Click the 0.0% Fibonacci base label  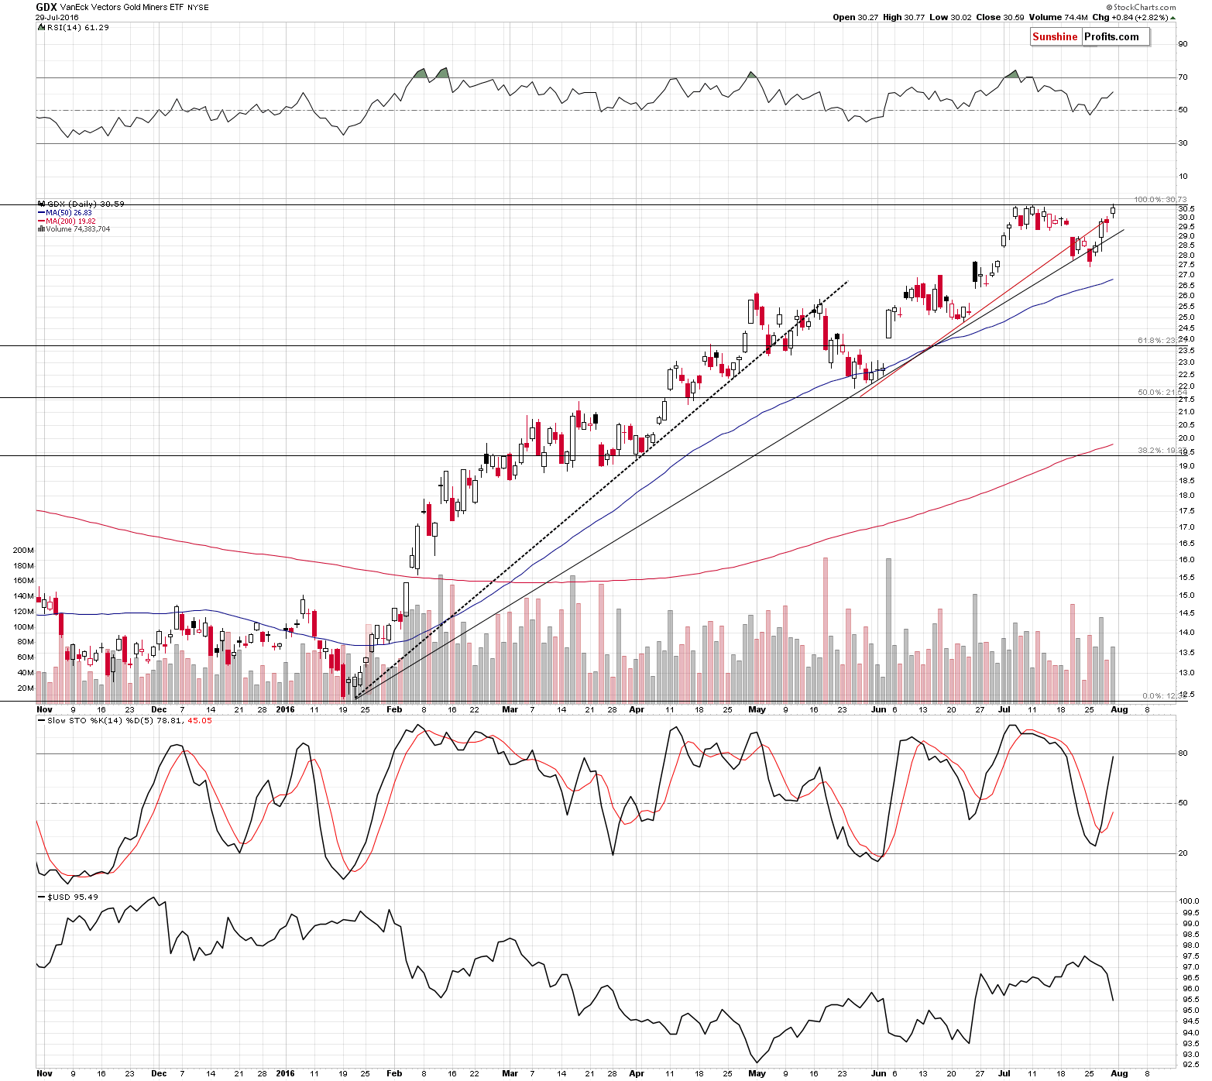click(x=1164, y=695)
